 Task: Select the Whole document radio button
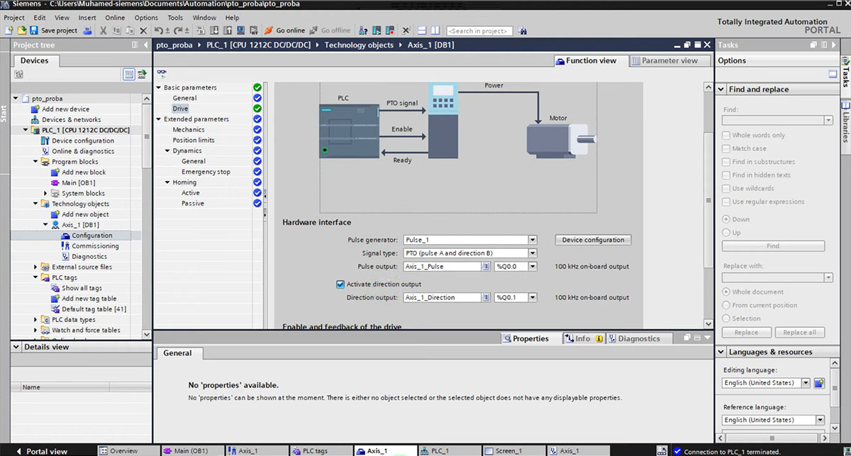[726, 291]
